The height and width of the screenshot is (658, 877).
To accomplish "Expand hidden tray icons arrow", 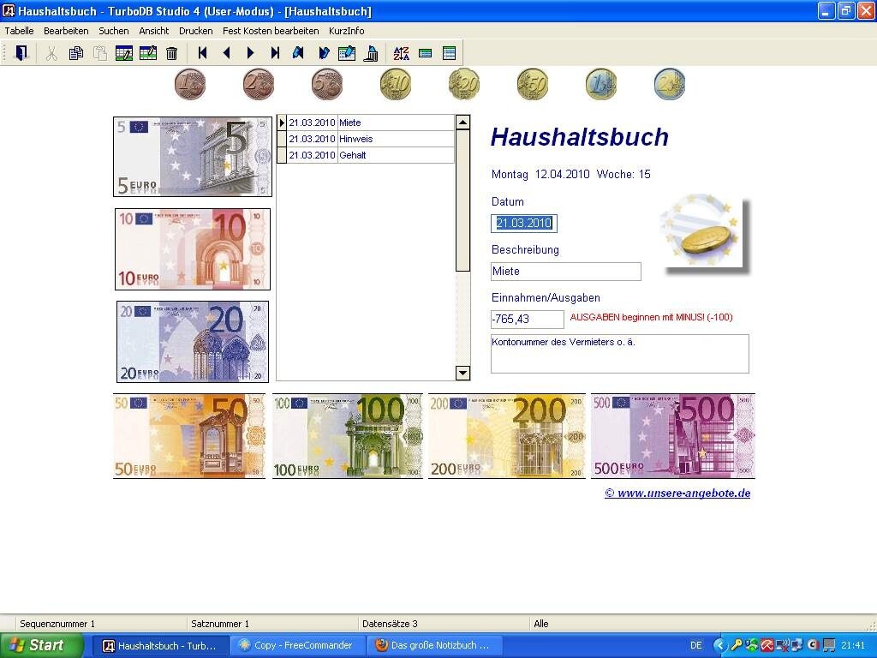I will 719,645.
